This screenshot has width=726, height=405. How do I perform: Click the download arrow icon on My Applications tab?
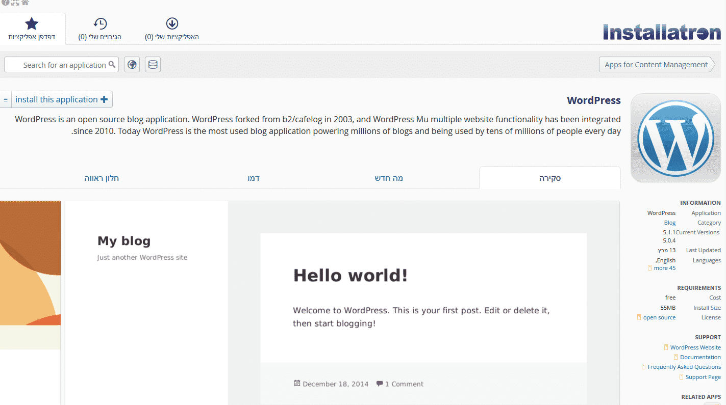(172, 22)
